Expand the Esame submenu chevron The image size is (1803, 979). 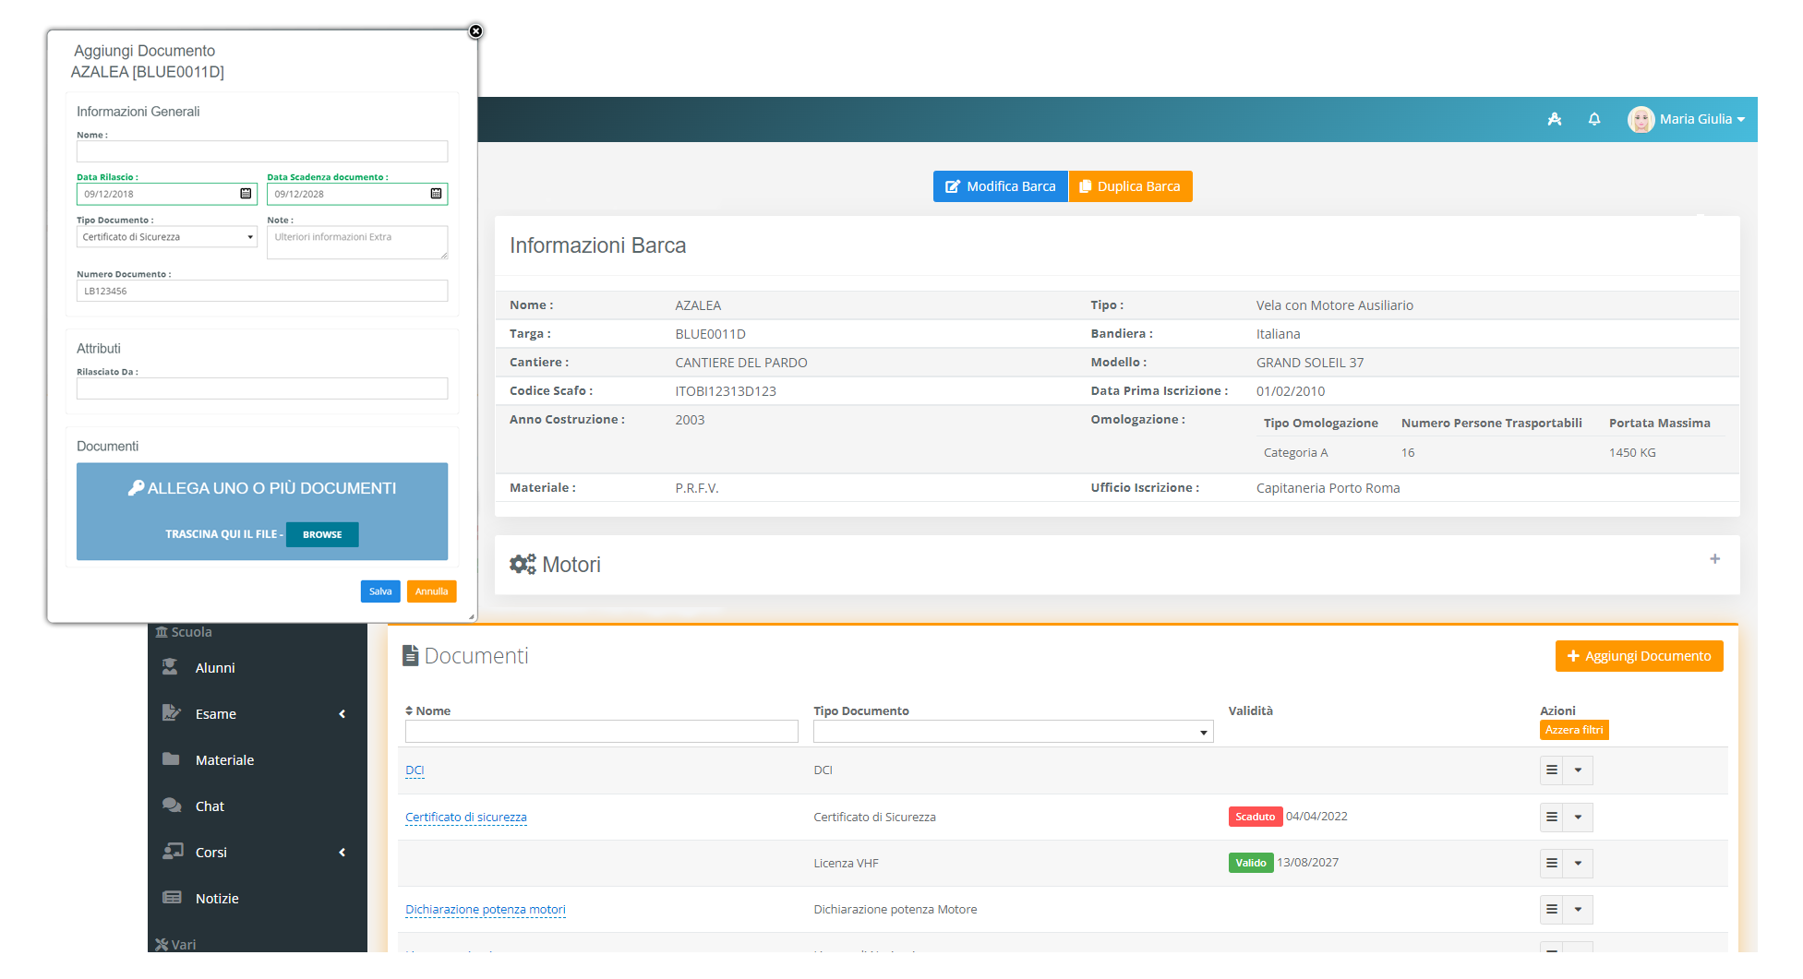click(343, 714)
